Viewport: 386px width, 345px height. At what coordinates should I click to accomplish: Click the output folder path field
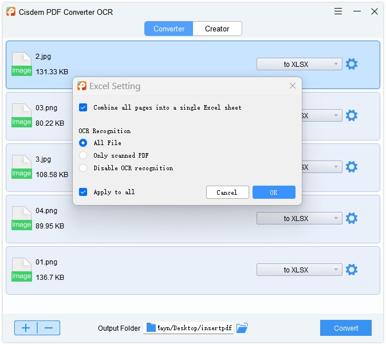188,328
